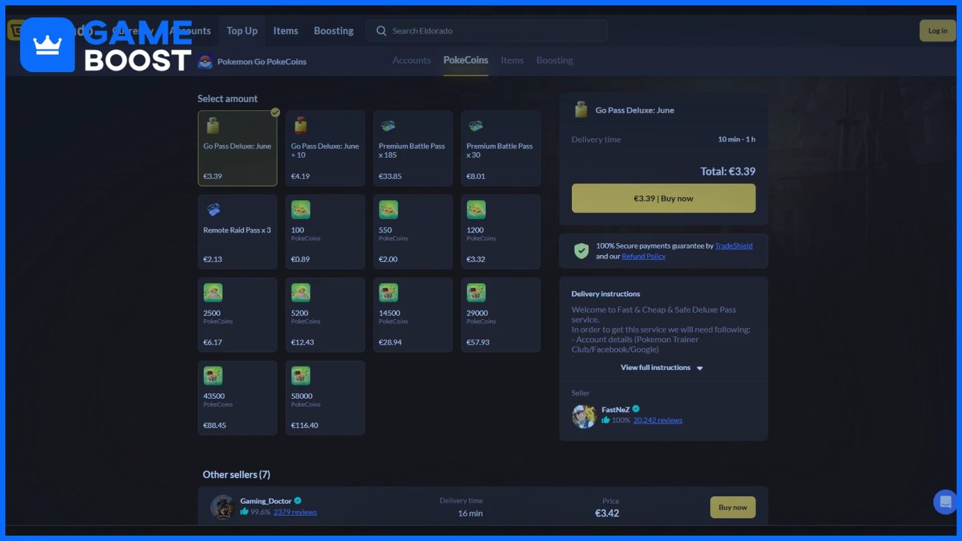The height and width of the screenshot is (541, 962).
Task: Click the thumbs-up icon beside FastNeZ 100%
Action: click(x=605, y=420)
